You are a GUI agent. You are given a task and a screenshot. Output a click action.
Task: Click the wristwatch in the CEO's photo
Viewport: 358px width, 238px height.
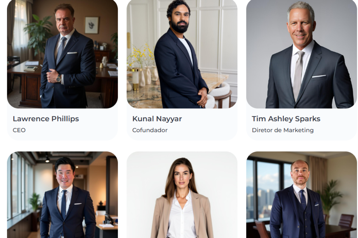pos(59,79)
